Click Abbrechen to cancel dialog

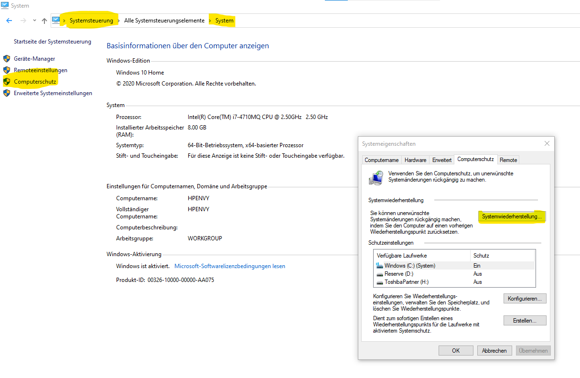[494, 351]
